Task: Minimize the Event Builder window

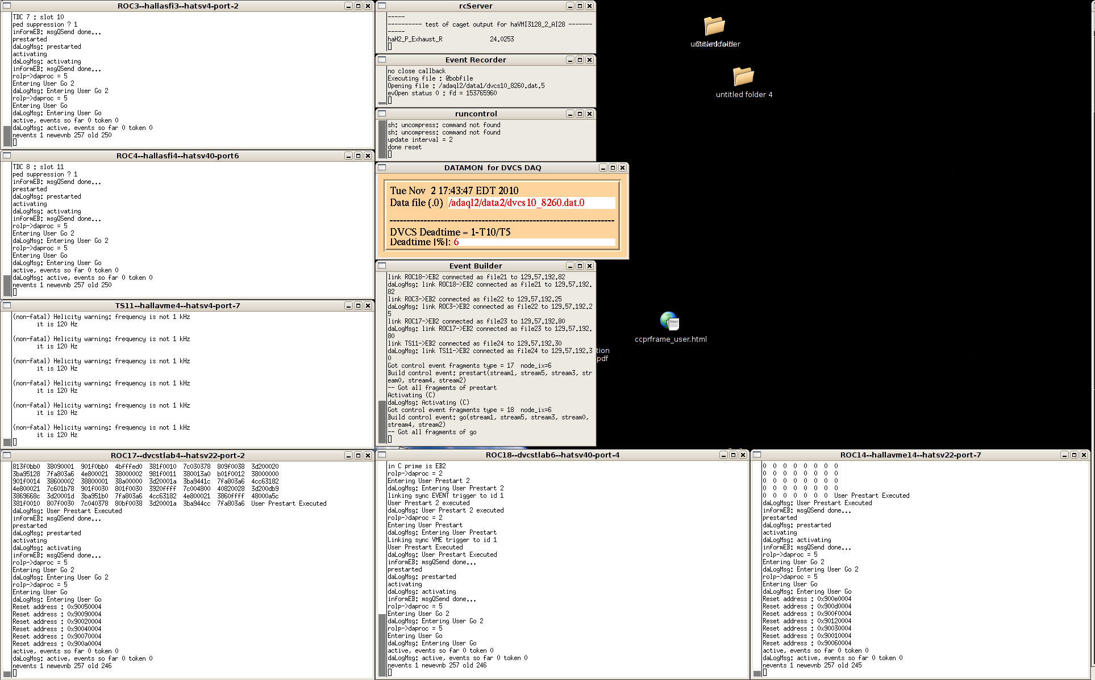Action: click(570, 266)
